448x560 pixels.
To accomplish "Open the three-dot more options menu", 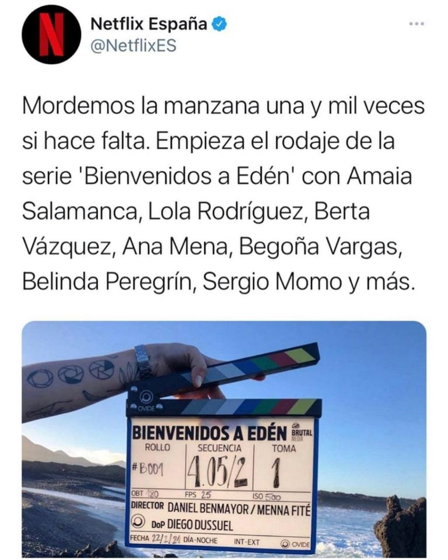I will (416, 24).
